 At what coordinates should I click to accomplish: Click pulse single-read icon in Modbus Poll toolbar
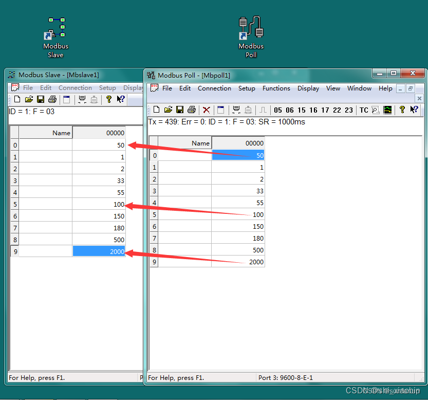coord(263,110)
